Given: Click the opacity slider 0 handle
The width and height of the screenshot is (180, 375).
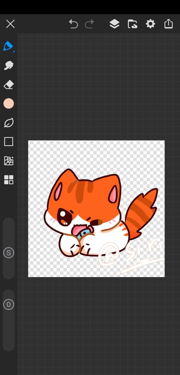Looking at the screenshot, I should pyautogui.click(x=8, y=305).
